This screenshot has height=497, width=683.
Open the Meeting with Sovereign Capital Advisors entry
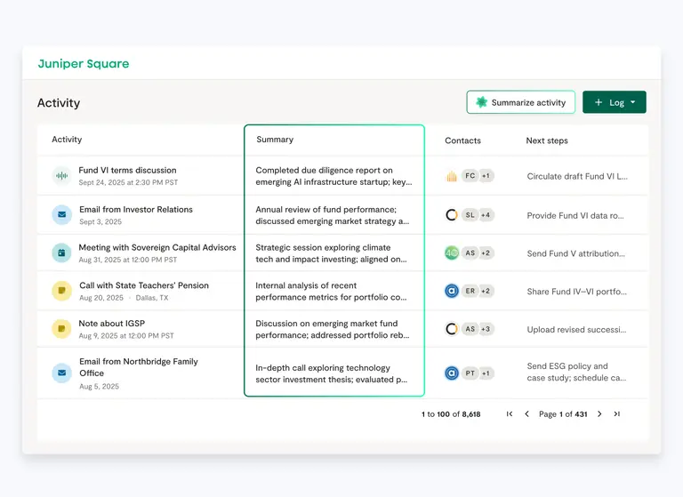point(157,247)
